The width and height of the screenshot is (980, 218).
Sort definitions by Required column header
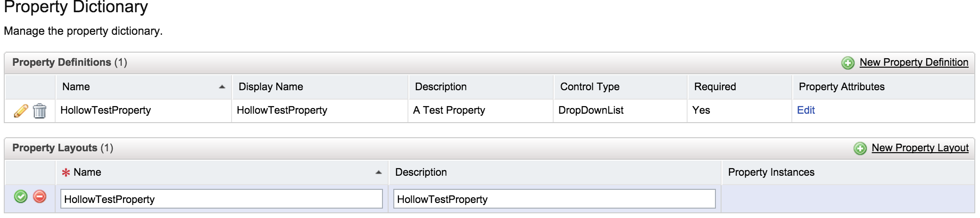click(714, 87)
